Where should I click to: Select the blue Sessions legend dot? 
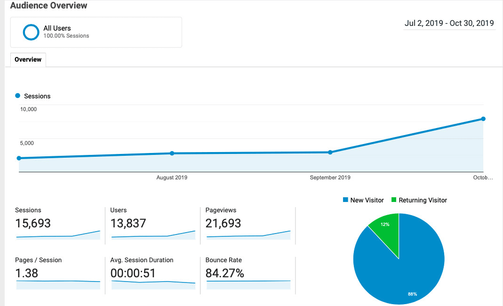tap(18, 96)
